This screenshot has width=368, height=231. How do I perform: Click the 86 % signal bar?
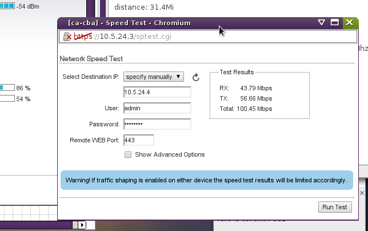(x=7, y=88)
